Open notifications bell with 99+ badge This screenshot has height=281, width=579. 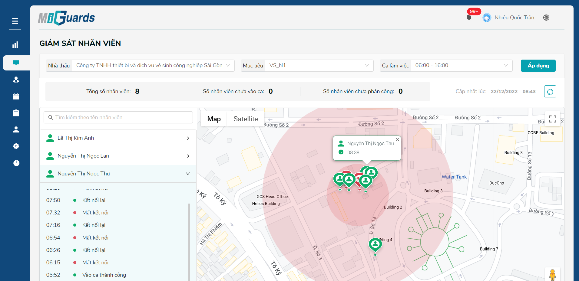tap(469, 17)
